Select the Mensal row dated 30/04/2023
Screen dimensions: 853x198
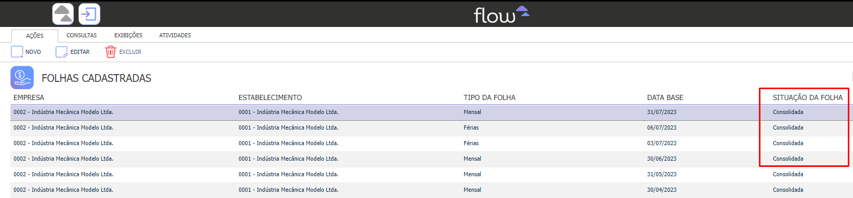(x=431, y=190)
